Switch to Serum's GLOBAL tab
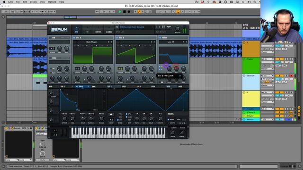303x170 pixels. point(109,30)
